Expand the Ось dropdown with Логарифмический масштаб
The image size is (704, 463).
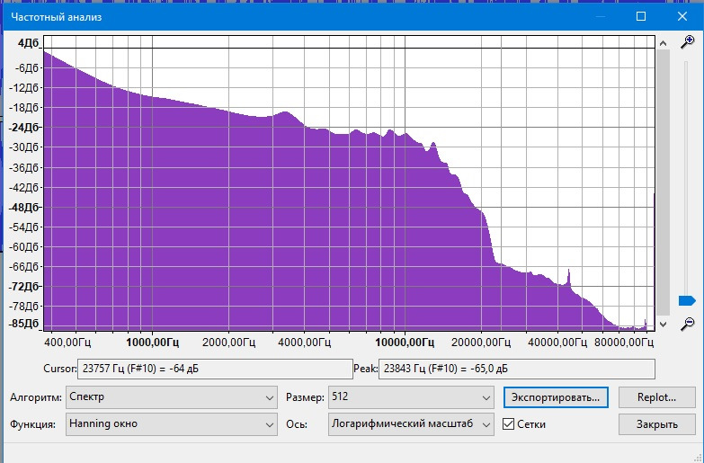tap(411, 424)
